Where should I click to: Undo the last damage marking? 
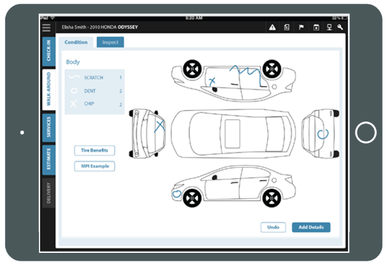pos(273,227)
